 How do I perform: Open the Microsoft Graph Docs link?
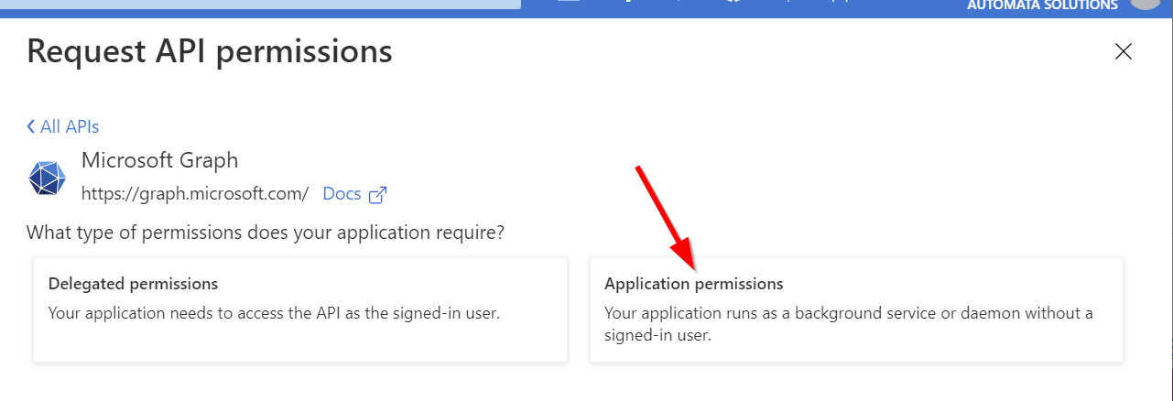pos(342,194)
